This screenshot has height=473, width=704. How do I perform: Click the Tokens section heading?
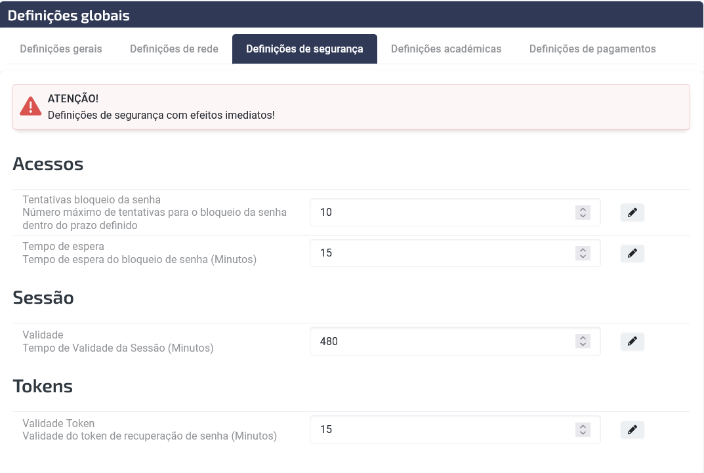coord(43,386)
